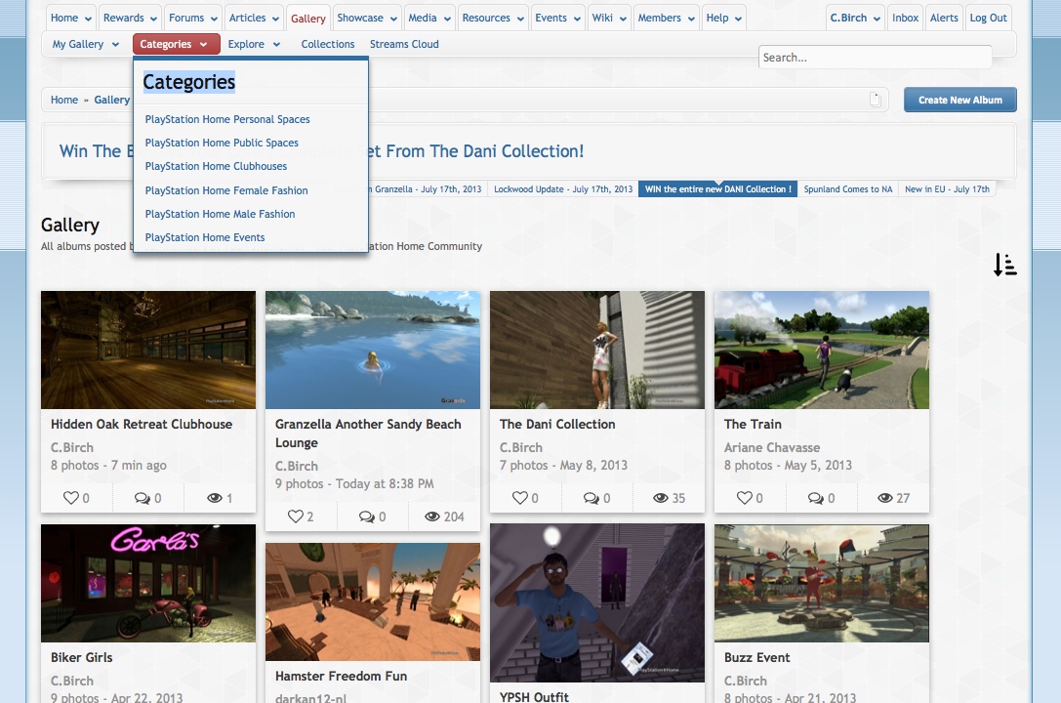Open comments on Hidden Oak Retreat Clubhouse
Screen dimensions: 1061x703
coord(143,498)
